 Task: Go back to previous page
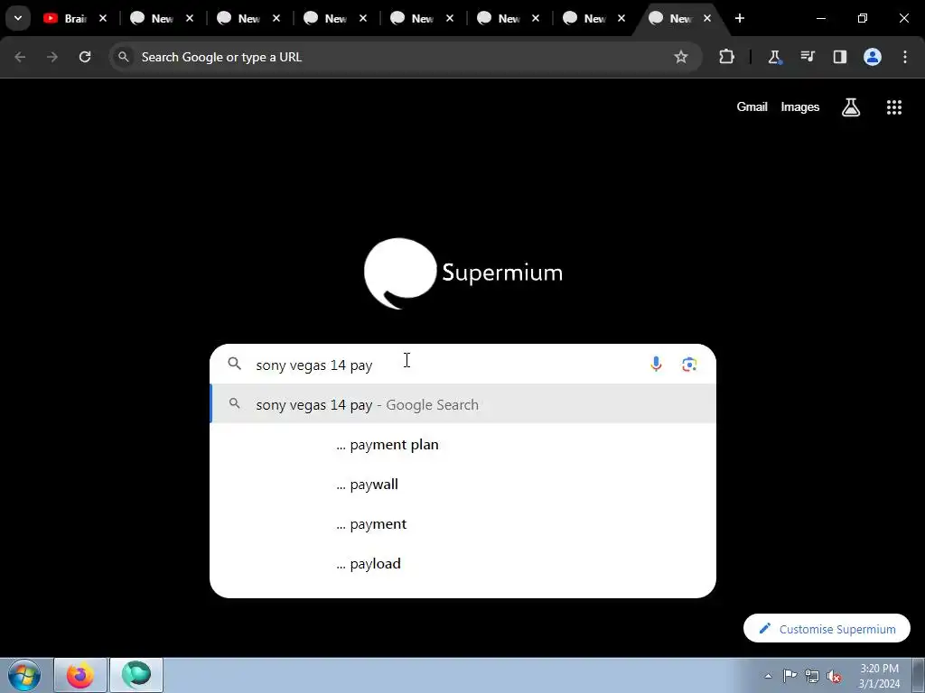click(x=20, y=57)
